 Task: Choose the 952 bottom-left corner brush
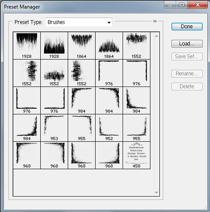(109, 128)
